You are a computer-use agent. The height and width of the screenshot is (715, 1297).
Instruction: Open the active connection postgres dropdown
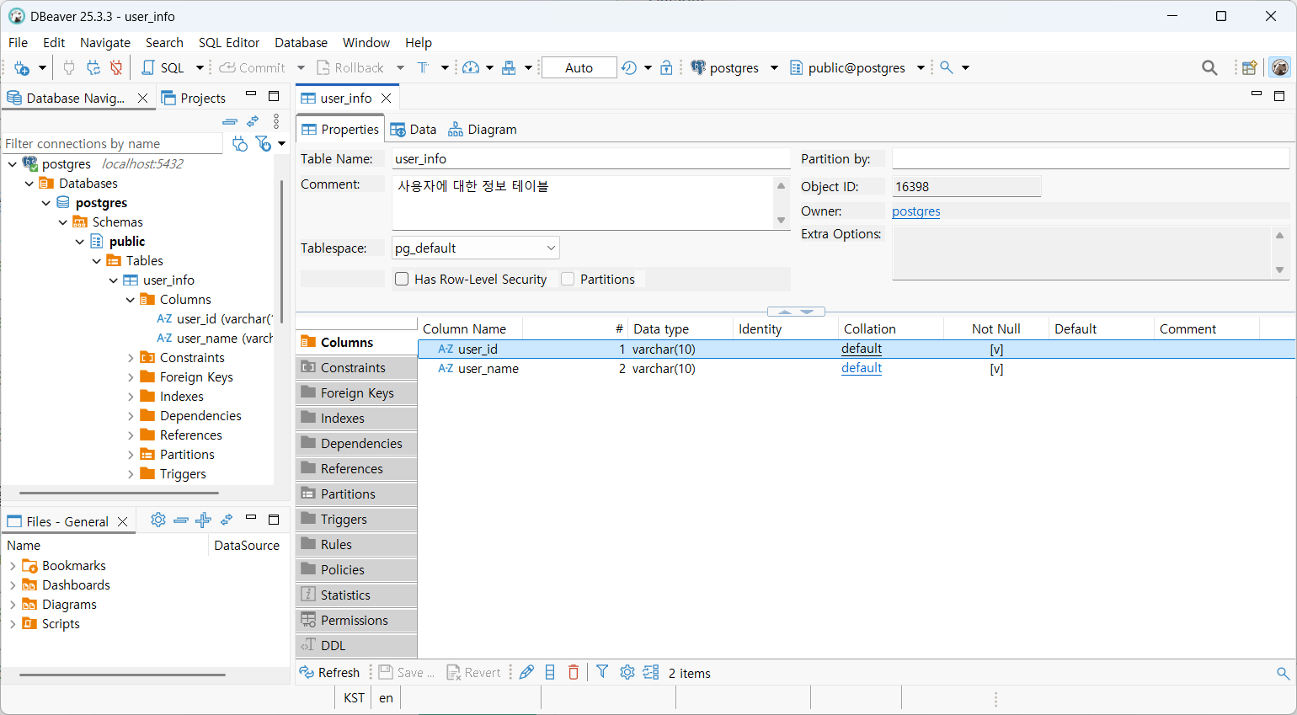point(774,68)
